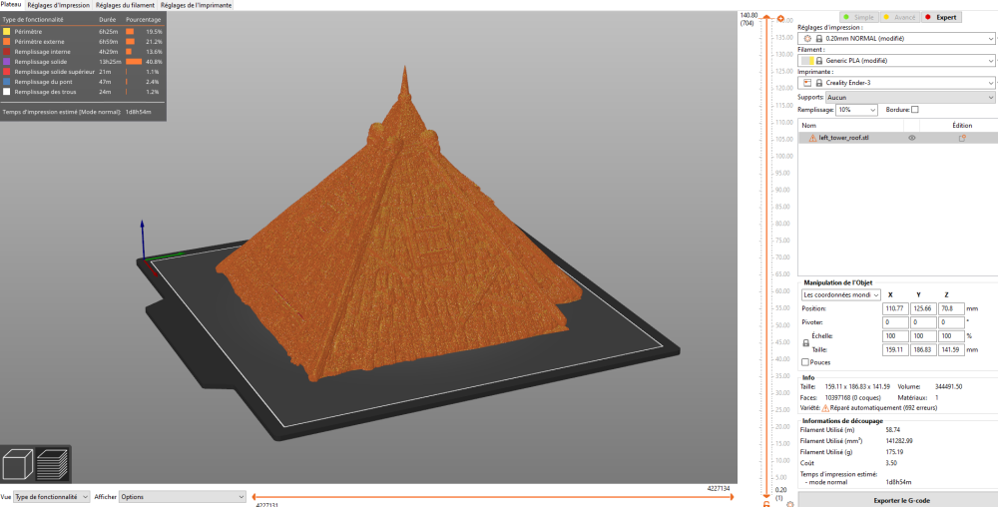The height and width of the screenshot is (507, 998).
Task: Click the Position Z field 70.8
Action: click(951, 308)
